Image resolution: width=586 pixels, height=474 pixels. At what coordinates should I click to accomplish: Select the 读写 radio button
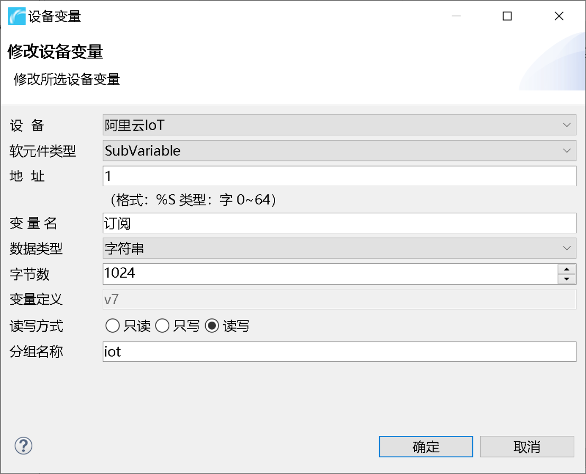click(x=212, y=326)
